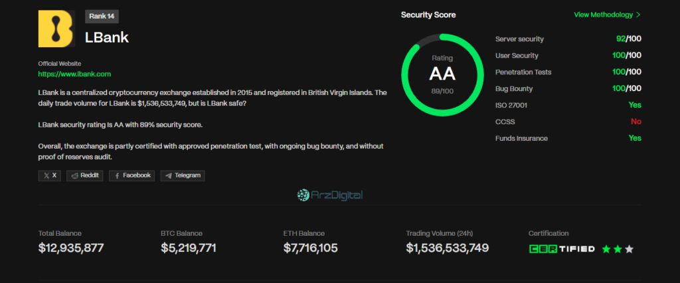Screen dimensions: 680x283
Task: Click the Total Balance amount
Action: (x=71, y=248)
